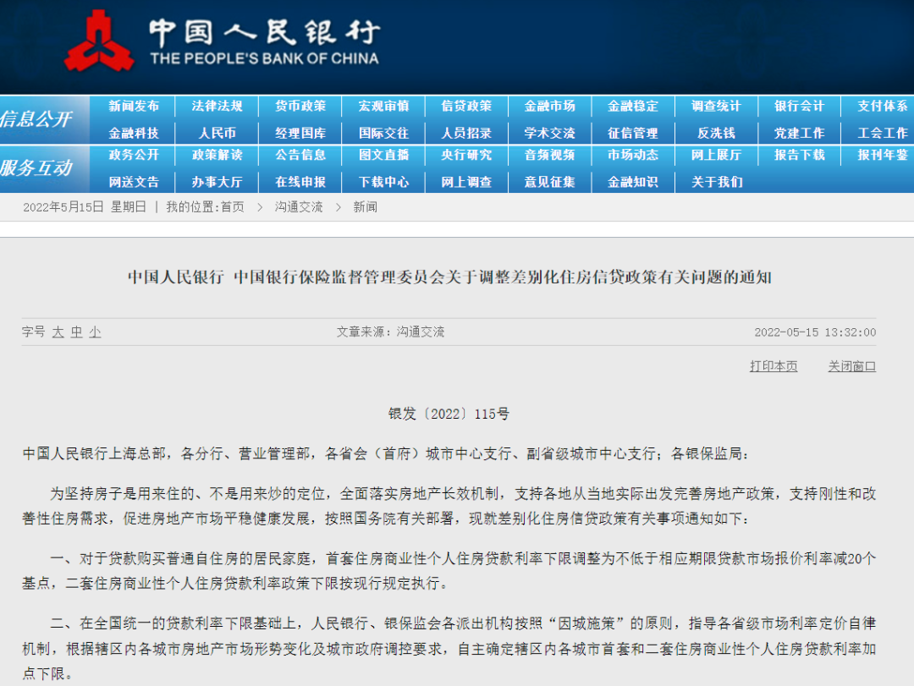Image resolution: width=914 pixels, height=686 pixels.
Task: Go to 首页 in breadcrumb
Action: click(x=233, y=207)
